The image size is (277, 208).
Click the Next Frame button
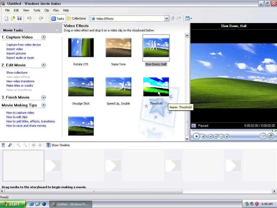[x=221, y=136]
